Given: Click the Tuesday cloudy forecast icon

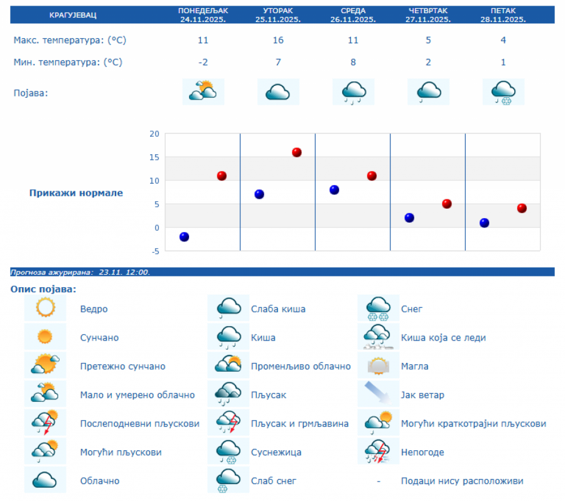Looking at the screenshot, I should (277, 92).
